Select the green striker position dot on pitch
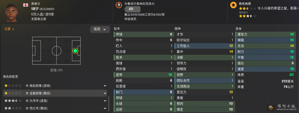This screenshot has height=113, width=299. (75, 51)
